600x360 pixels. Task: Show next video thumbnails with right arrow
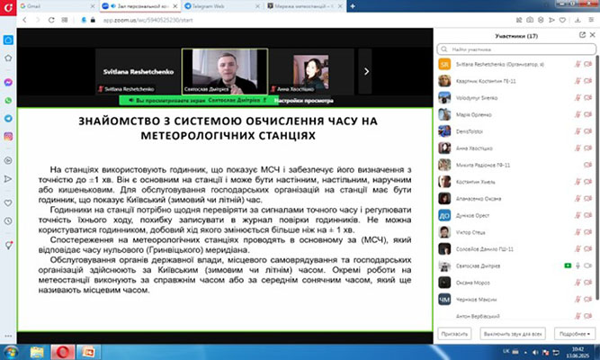coord(365,70)
